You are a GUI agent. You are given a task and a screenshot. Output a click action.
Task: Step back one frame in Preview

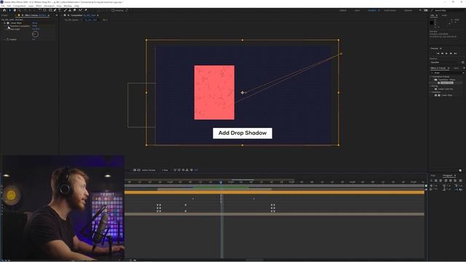tap(442, 53)
